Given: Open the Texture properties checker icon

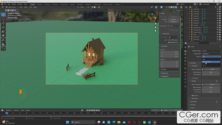Looking at the screenshot, I should coord(185,86).
